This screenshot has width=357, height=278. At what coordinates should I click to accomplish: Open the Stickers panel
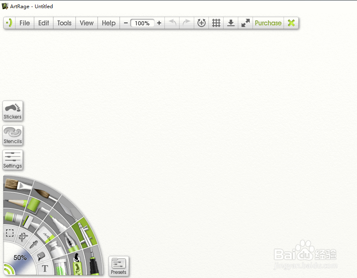pos(13,111)
